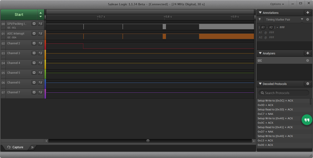Click the Decoded Protocols list scrollbar
The width and height of the screenshot is (313, 158).
[311, 102]
